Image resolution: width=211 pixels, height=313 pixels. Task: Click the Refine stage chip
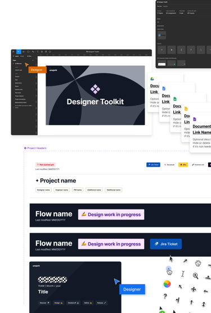click(88, 303)
